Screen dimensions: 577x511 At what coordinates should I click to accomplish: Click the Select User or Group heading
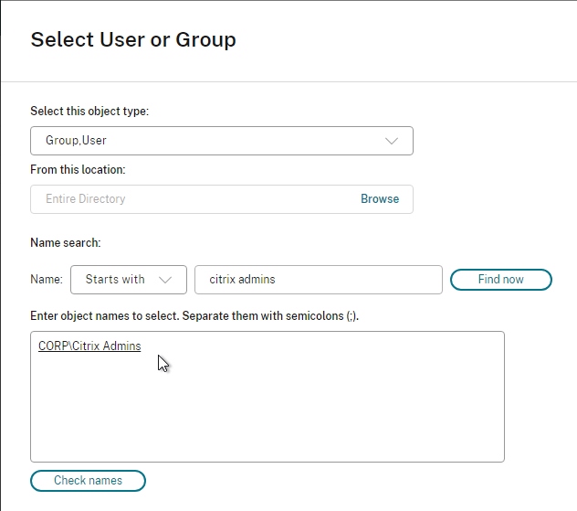coord(133,39)
